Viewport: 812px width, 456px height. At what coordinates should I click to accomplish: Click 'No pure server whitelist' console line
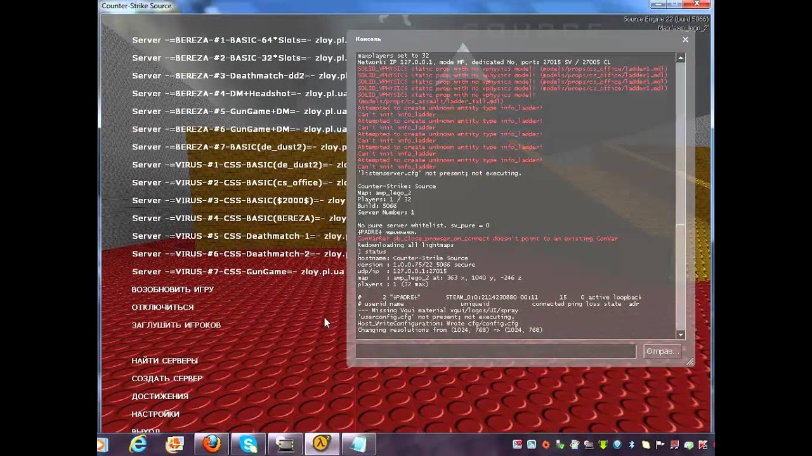pos(423,225)
